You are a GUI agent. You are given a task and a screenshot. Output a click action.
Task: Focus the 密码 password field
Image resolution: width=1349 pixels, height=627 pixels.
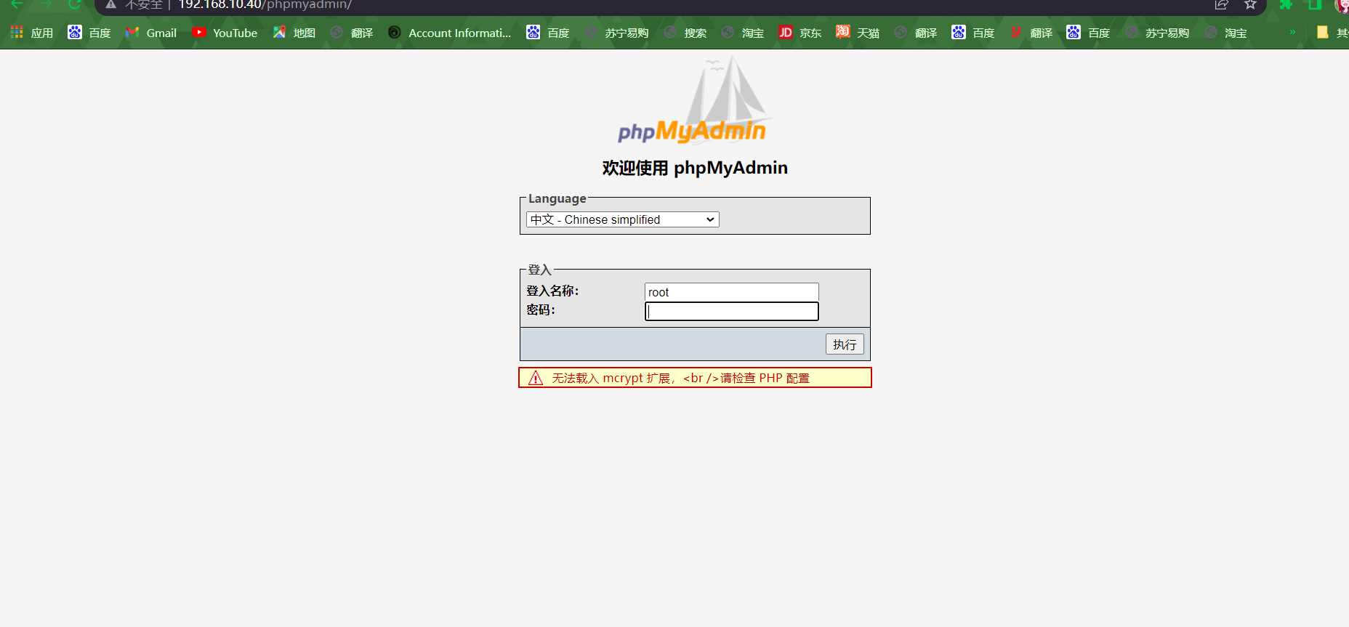pyautogui.click(x=732, y=312)
